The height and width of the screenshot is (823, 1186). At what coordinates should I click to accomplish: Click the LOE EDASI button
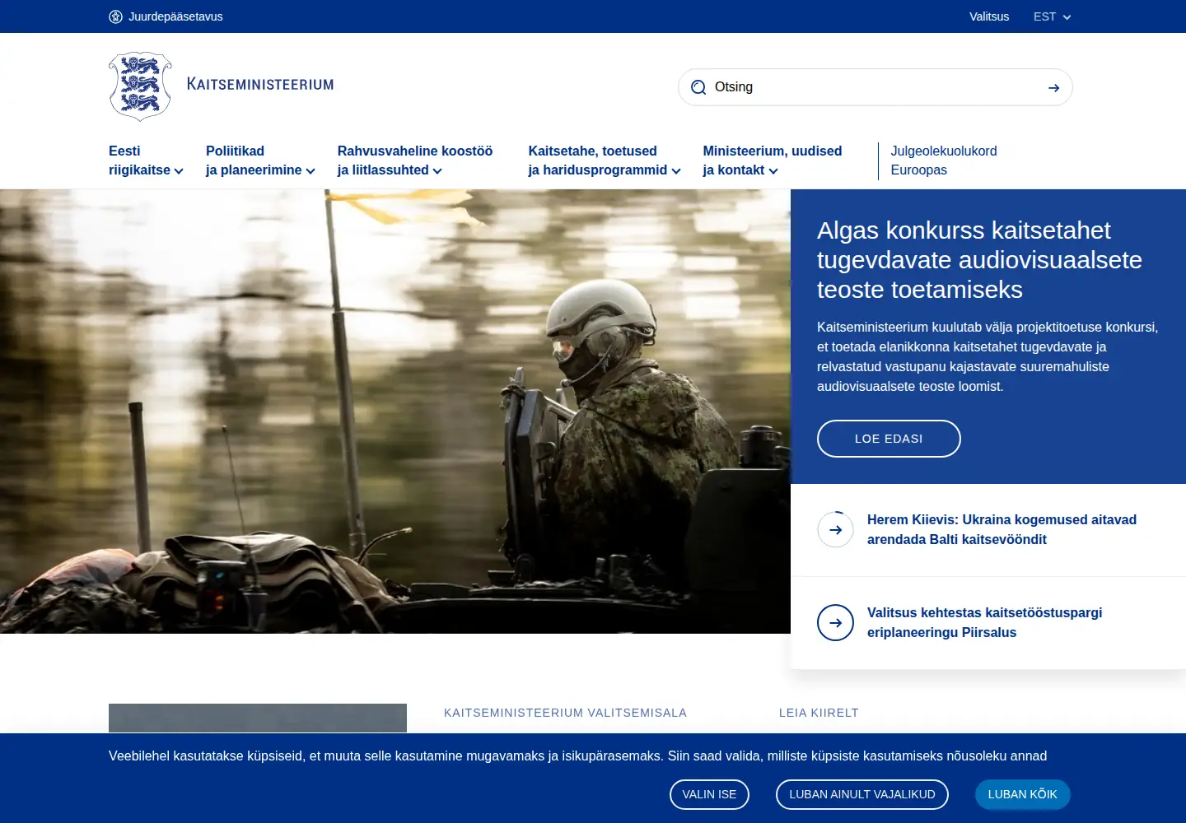(889, 439)
